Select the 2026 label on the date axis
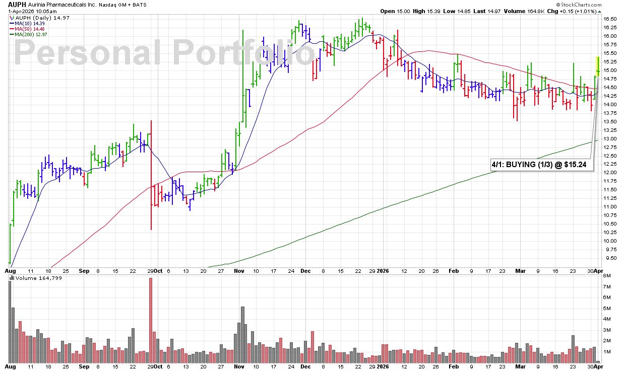Viewport: 625px width, 371px height. pyautogui.click(x=384, y=271)
